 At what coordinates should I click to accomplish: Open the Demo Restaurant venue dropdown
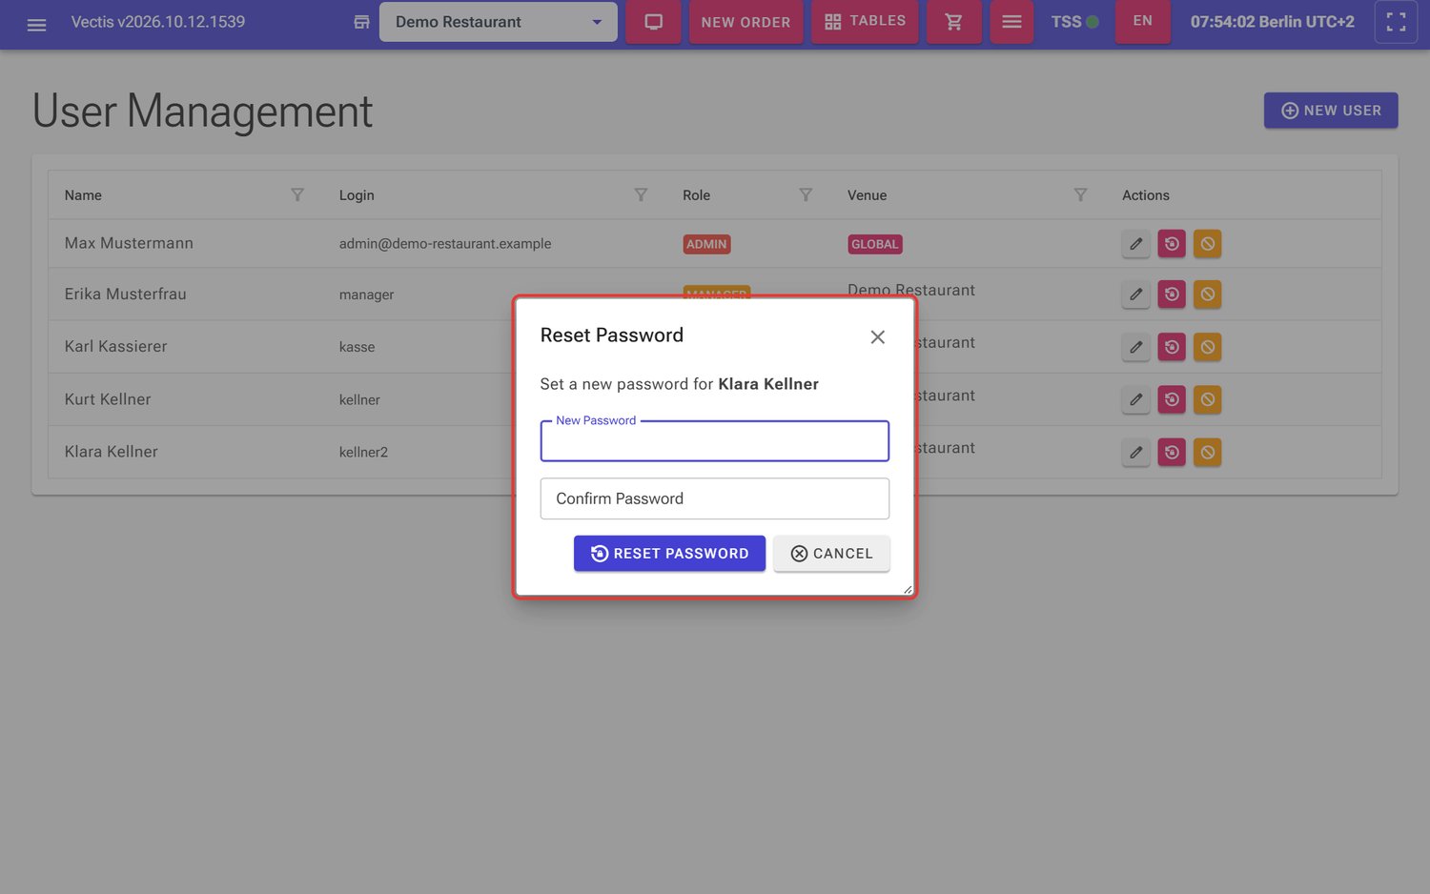tap(498, 22)
